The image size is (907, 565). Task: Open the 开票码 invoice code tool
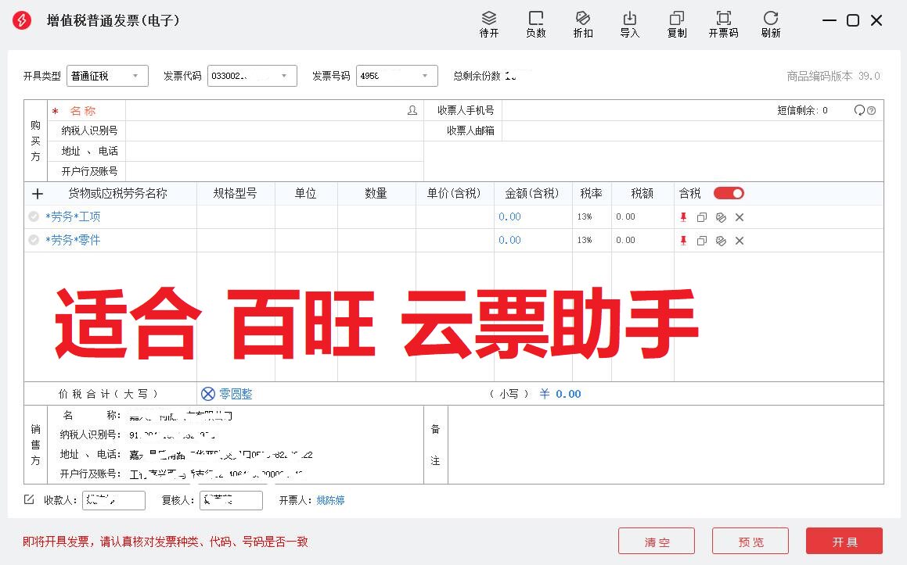(724, 24)
